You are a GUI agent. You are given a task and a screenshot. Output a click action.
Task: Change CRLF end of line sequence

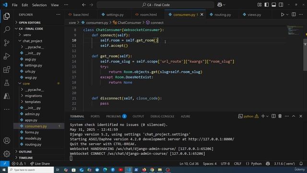pyautogui.click(x=237, y=163)
